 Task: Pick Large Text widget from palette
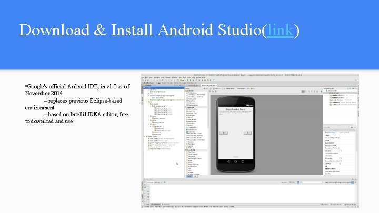point(191,111)
